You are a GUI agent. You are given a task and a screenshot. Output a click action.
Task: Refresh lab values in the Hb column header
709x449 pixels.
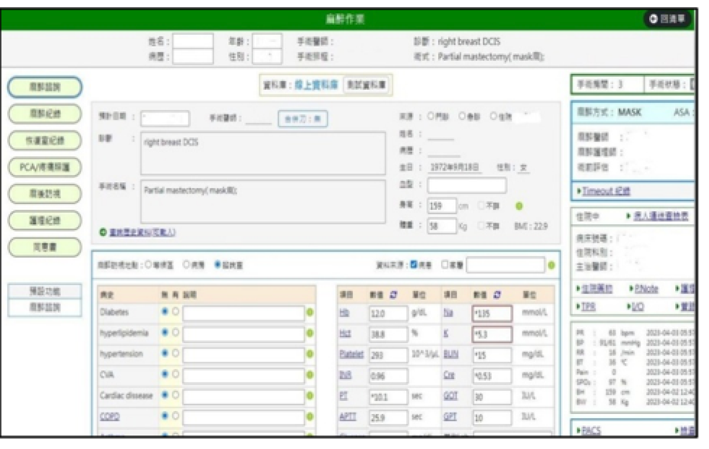393,294
